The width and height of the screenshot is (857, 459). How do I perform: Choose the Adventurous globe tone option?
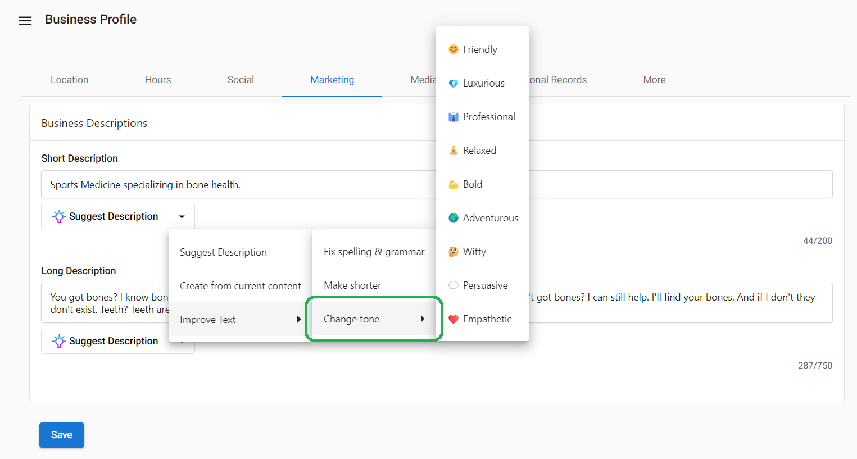(489, 218)
